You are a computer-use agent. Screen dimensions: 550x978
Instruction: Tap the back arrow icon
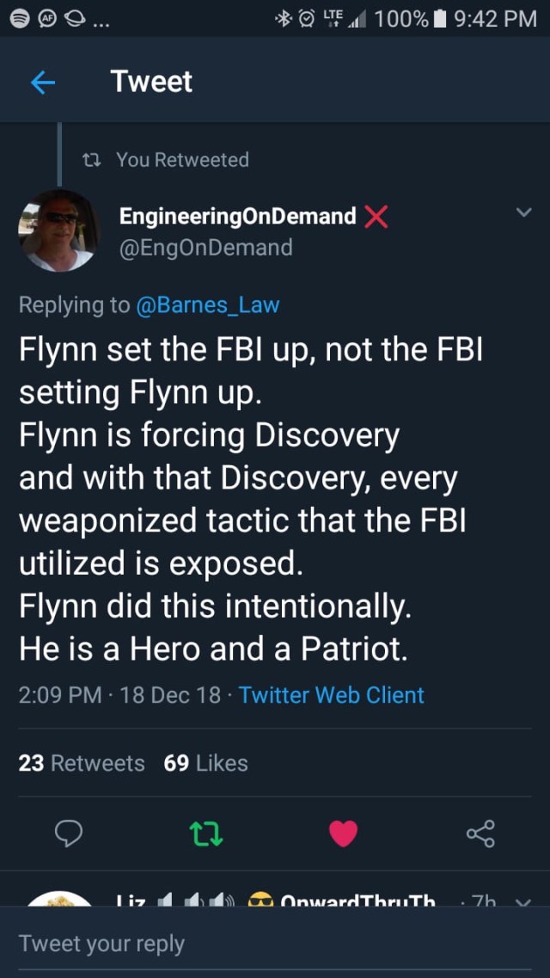43,83
